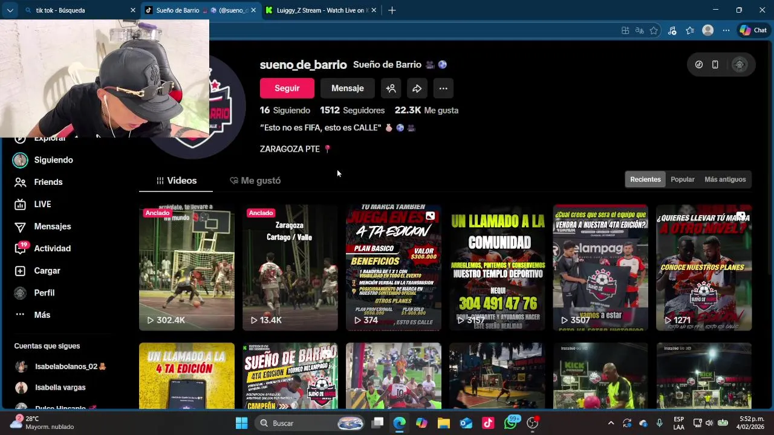Open LIVE in the sidebar

[33, 204]
